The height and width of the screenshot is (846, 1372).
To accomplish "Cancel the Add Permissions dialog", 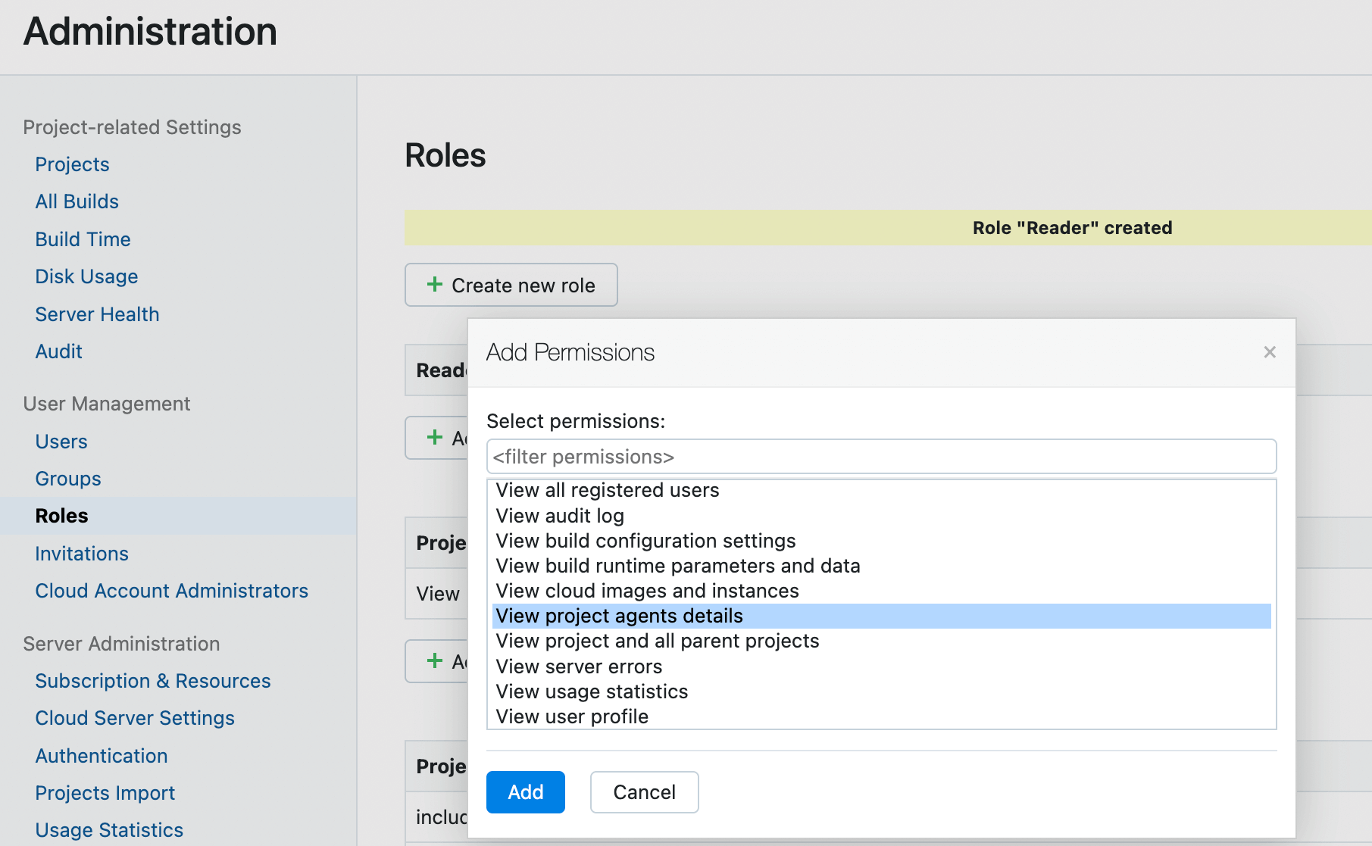I will point(644,792).
